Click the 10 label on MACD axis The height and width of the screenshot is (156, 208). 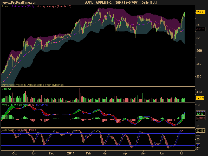198,105
